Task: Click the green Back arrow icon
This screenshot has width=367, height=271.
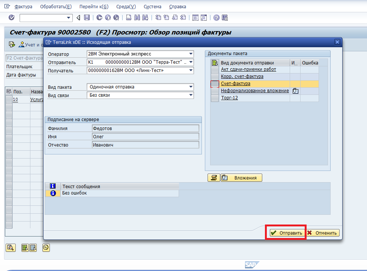Action: click(99, 18)
